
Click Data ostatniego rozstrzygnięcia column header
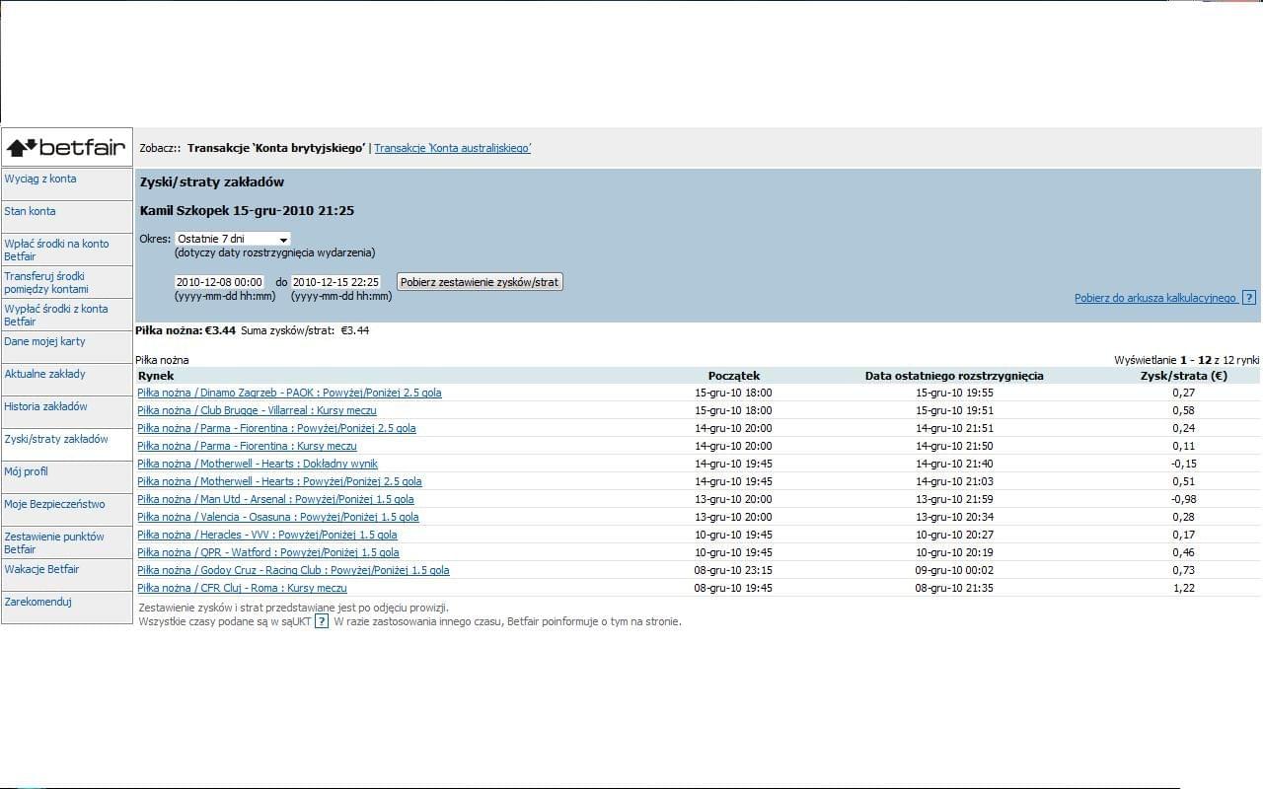[954, 376]
